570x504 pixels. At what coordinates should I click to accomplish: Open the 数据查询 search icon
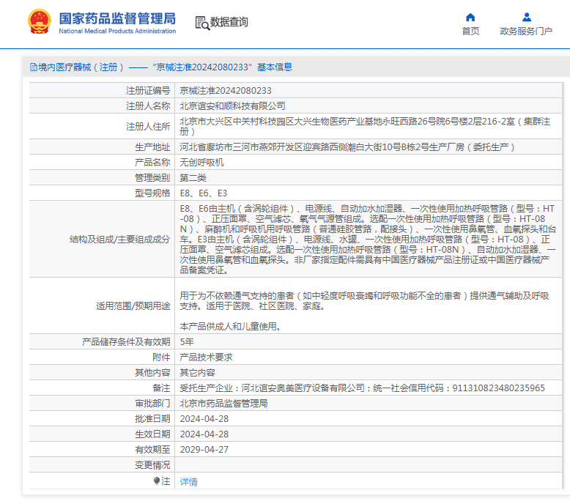(202, 23)
